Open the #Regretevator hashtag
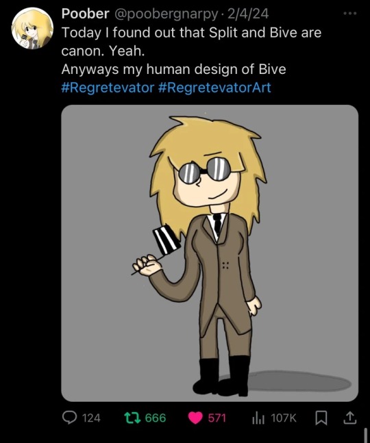370x443 pixels. (108, 88)
